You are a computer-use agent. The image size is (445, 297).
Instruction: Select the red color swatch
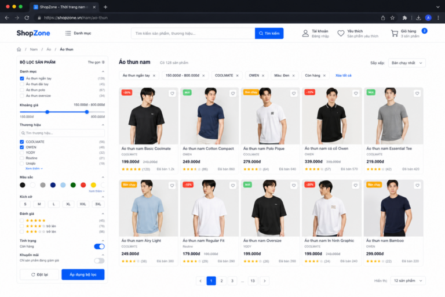point(83,185)
